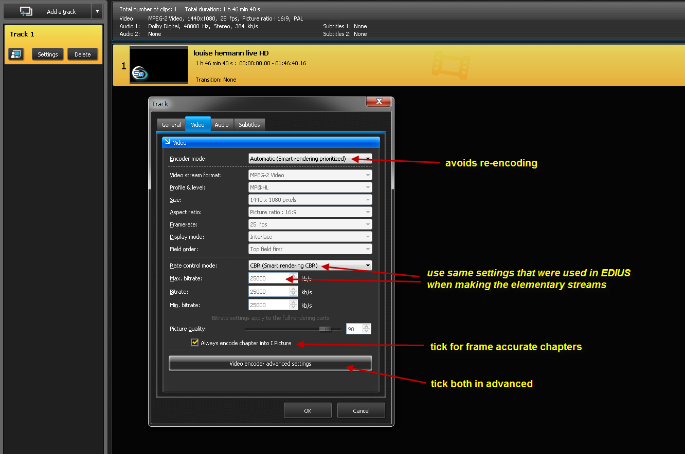Open the Rate control mode dropdown
The height and width of the screenshot is (454, 685).
coord(310,266)
